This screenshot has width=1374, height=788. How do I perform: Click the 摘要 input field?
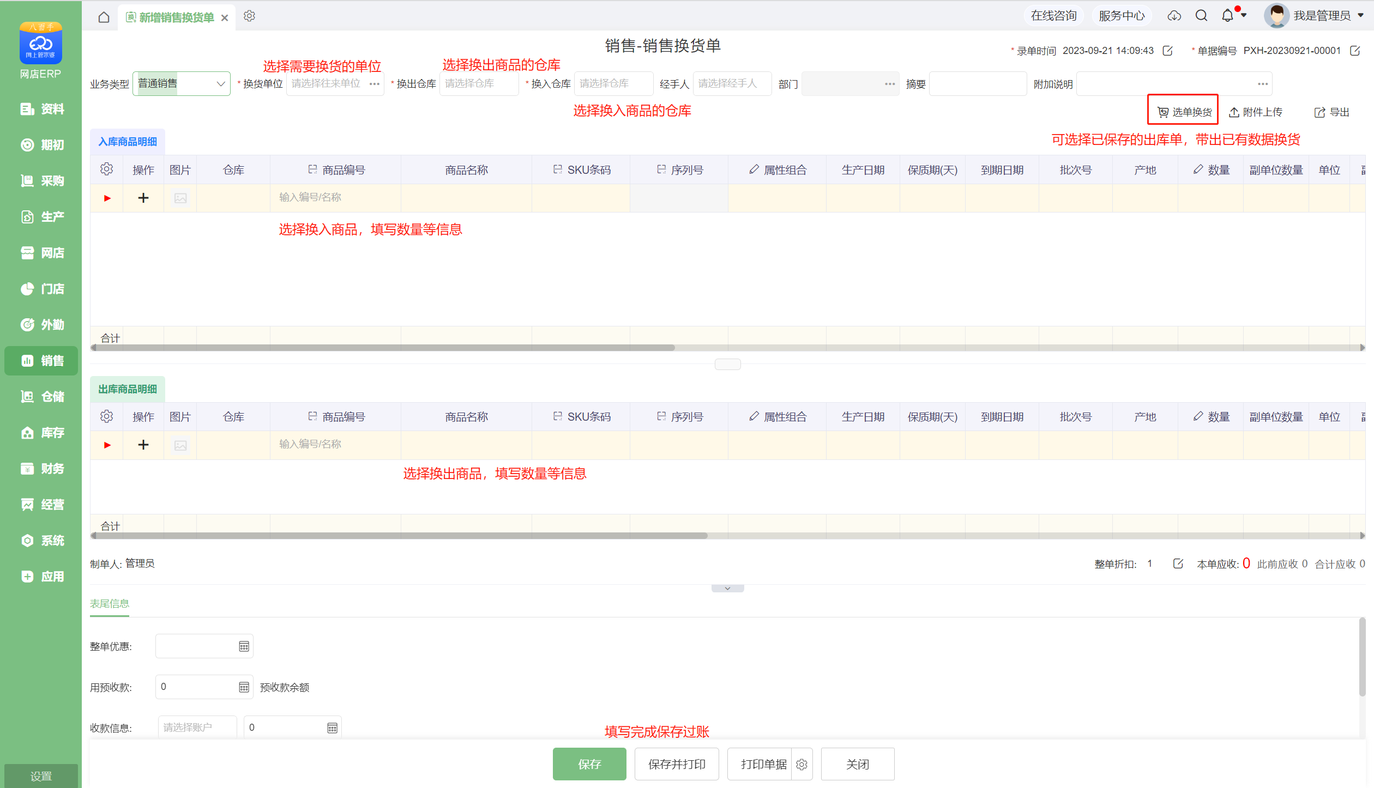click(x=978, y=84)
